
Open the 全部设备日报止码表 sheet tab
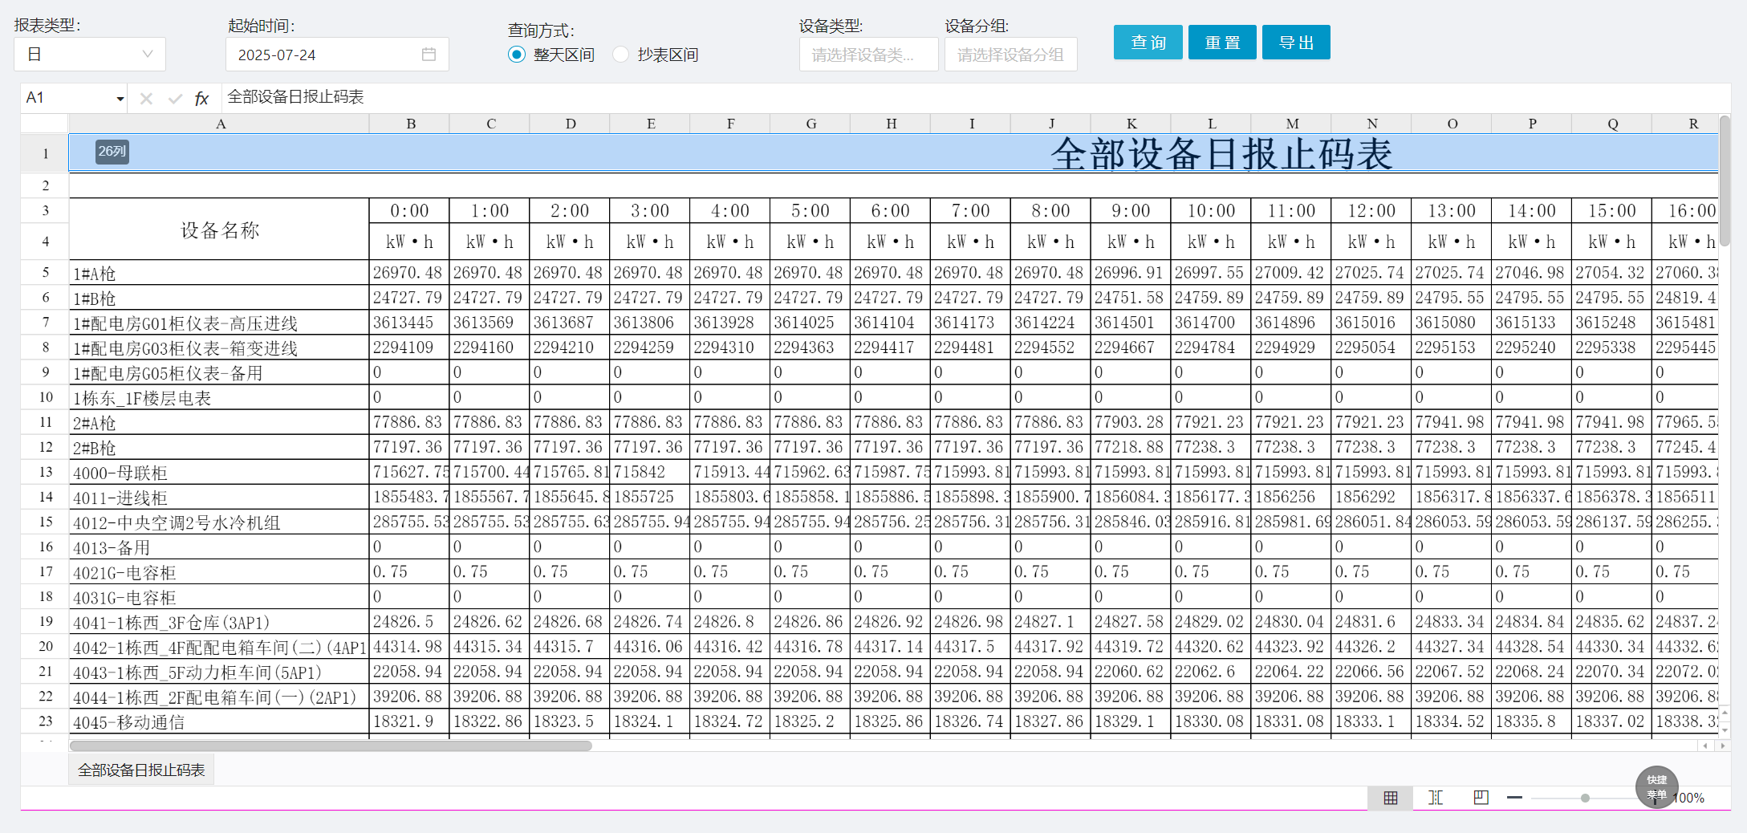[141, 770]
